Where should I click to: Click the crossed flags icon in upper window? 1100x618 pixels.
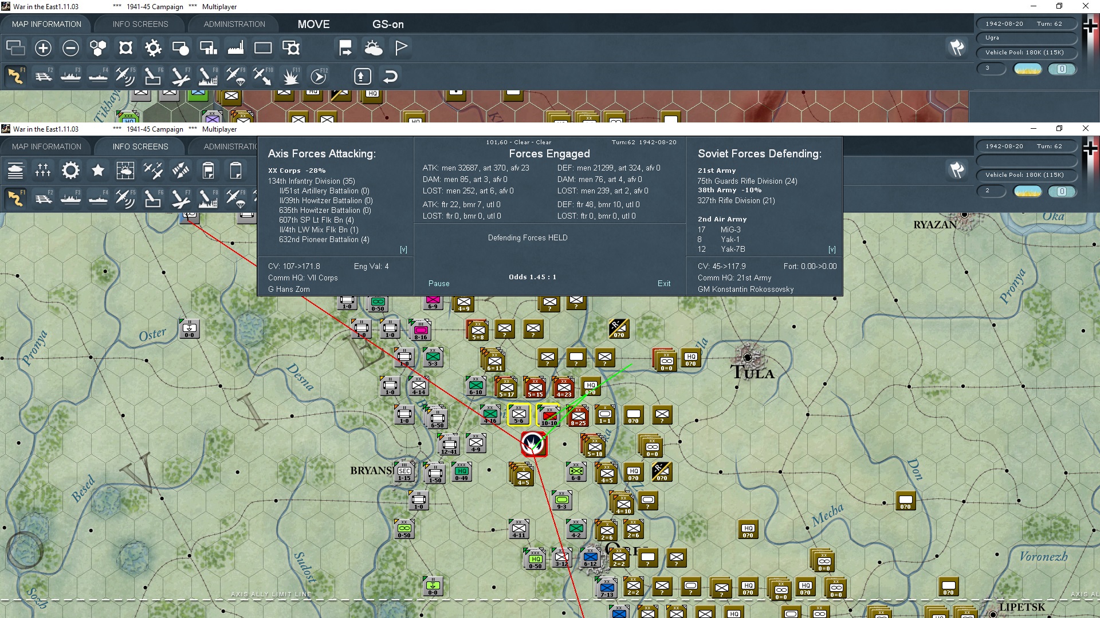957,47
